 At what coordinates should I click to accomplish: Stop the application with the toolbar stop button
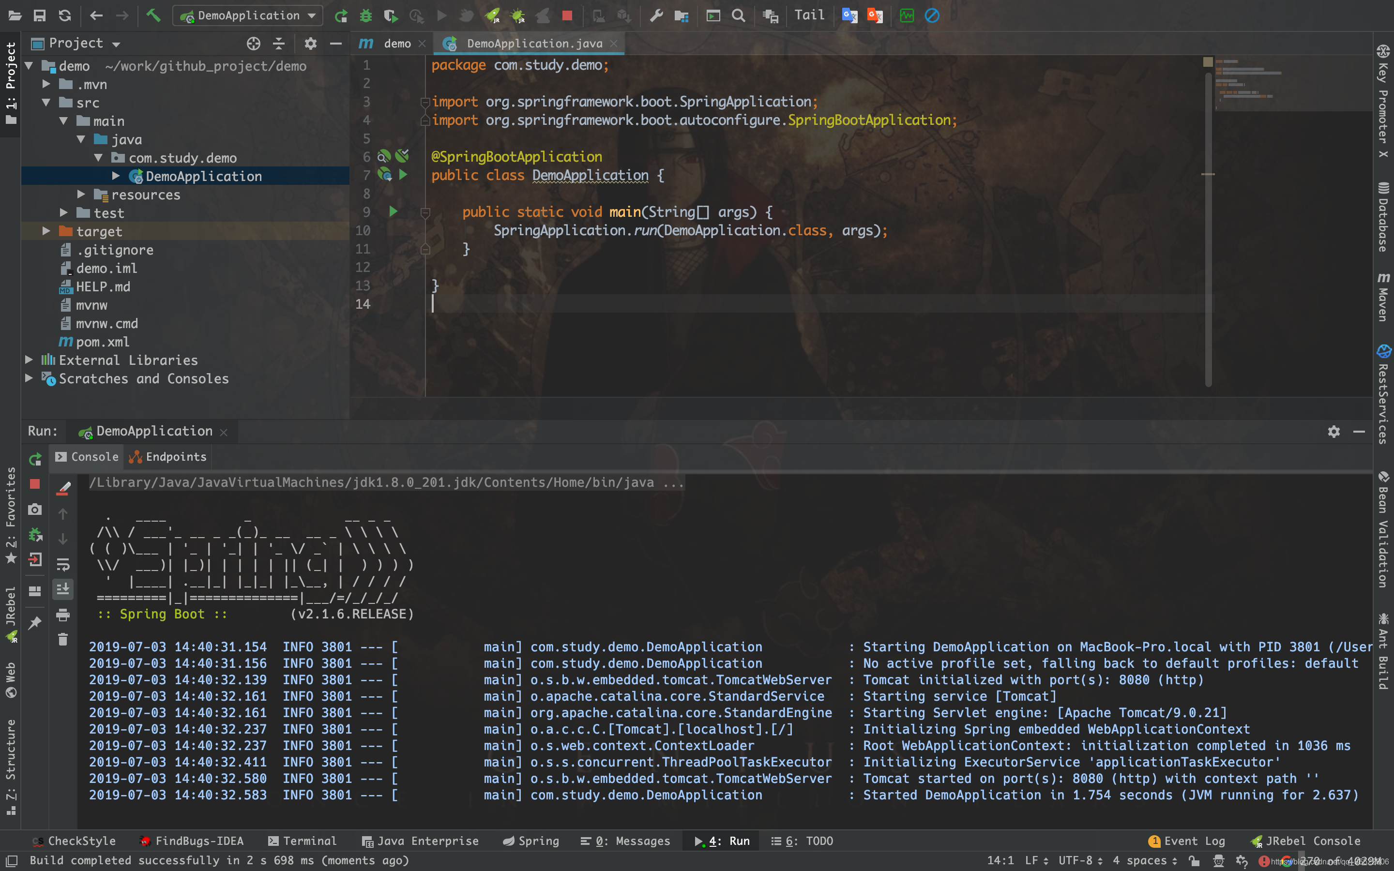click(x=567, y=15)
